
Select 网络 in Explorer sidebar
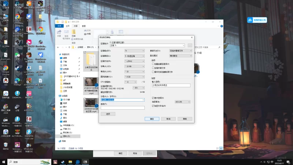[x=63, y=141]
